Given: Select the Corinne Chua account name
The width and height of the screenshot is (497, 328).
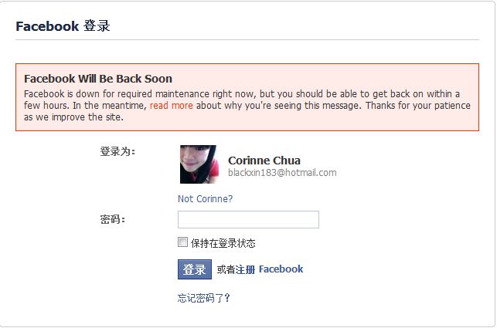Looking at the screenshot, I should [x=264, y=161].
